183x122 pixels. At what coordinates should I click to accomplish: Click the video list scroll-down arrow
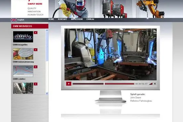click(47, 93)
